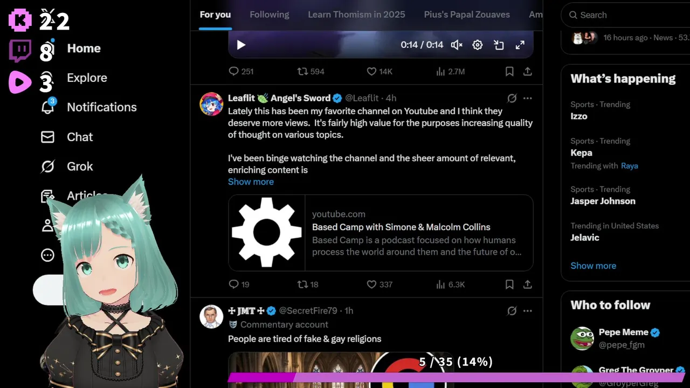This screenshot has height=388, width=690.
Task: Reply to Leaflit's post with 19 comments
Action: point(239,284)
